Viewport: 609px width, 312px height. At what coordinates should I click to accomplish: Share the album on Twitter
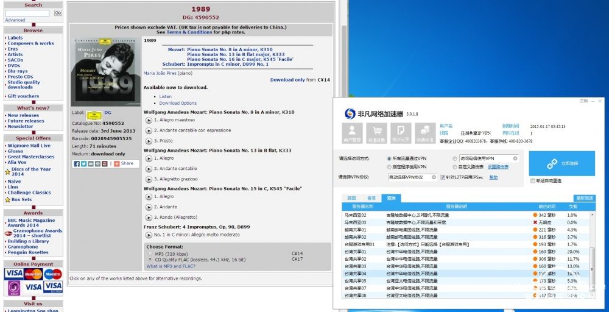(84, 163)
